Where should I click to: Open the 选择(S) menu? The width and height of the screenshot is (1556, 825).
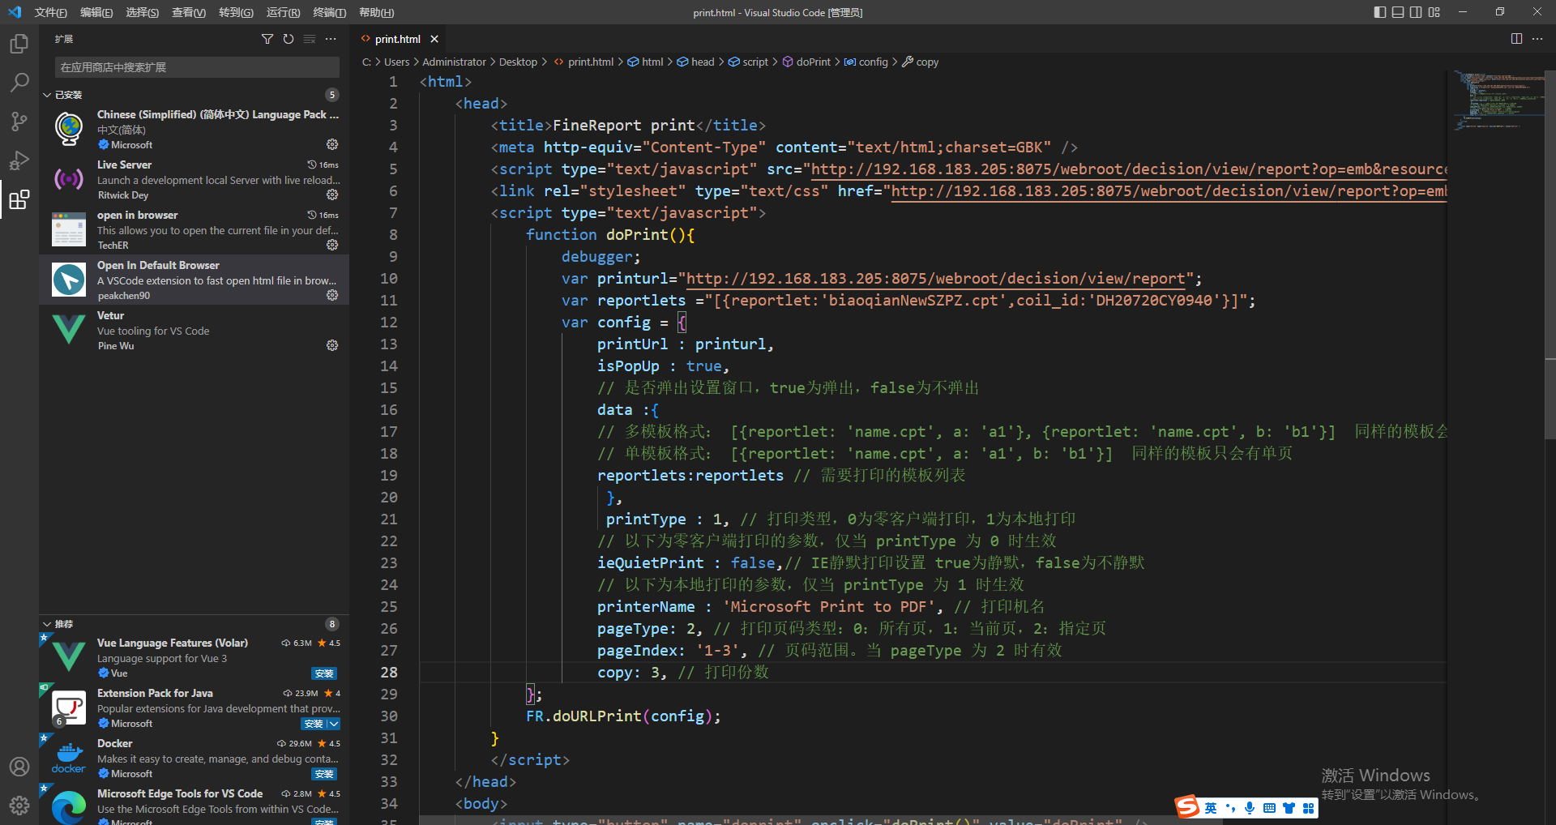tap(143, 12)
